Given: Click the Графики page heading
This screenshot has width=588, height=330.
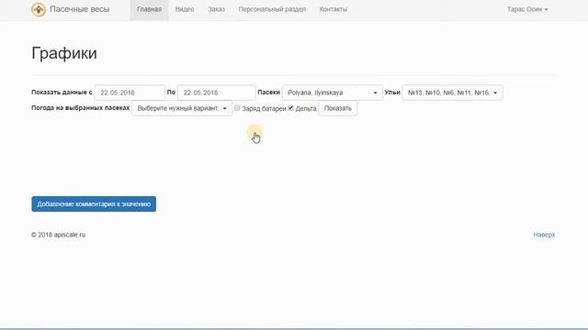Looking at the screenshot, I should coord(64,53).
